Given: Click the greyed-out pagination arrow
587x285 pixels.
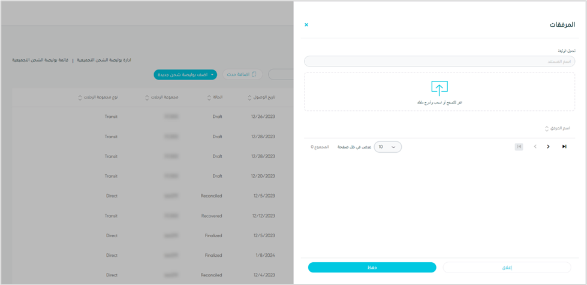Looking at the screenshot, I should point(535,147).
